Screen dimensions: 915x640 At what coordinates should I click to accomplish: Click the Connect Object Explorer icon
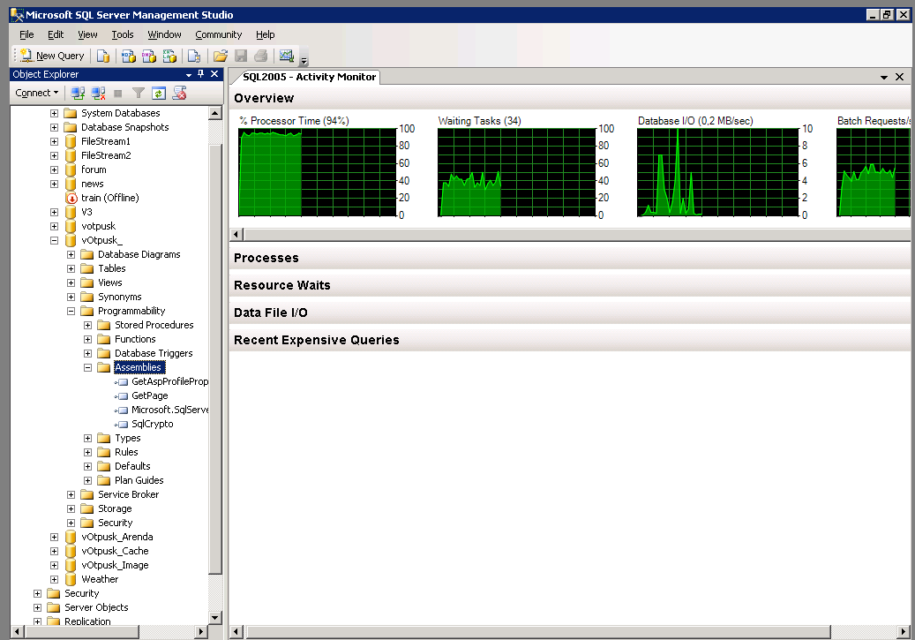(x=78, y=93)
